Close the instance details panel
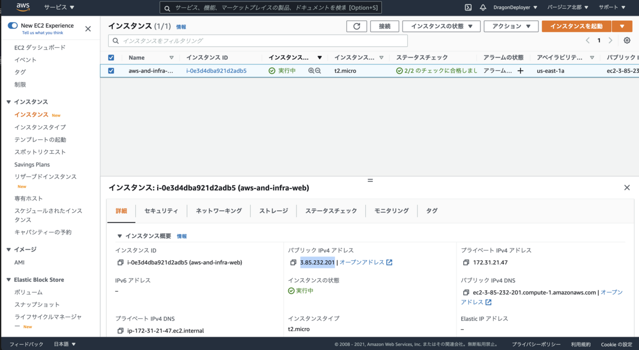 627,188
